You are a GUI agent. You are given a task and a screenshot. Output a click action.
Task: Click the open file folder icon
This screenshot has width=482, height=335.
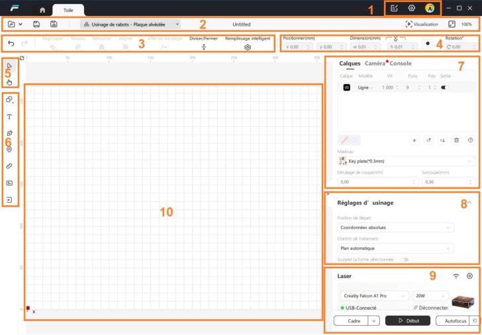click(11, 24)
